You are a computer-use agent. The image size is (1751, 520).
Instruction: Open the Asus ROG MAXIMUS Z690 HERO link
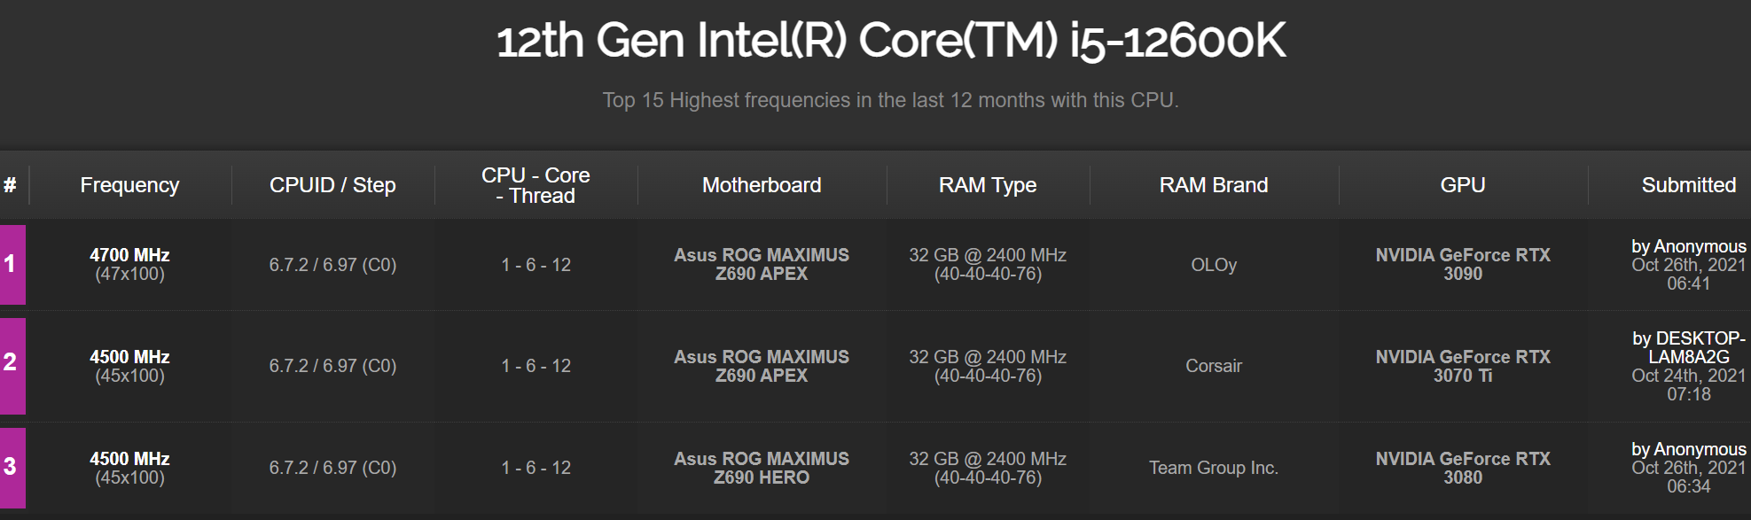pyautogui.click(x=761, y=468)
